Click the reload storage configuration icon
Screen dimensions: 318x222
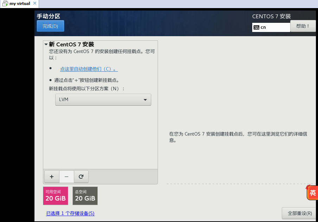(81, 177)
